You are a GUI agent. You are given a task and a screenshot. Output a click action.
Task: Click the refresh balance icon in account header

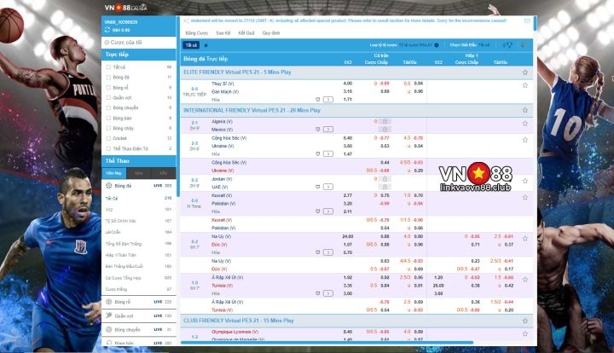[107, 30]
